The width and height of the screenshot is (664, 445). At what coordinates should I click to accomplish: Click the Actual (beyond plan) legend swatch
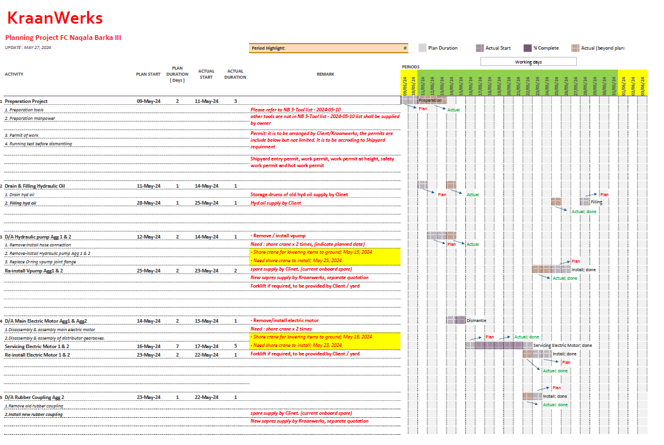pyautogui.click(x=575, y=48)
